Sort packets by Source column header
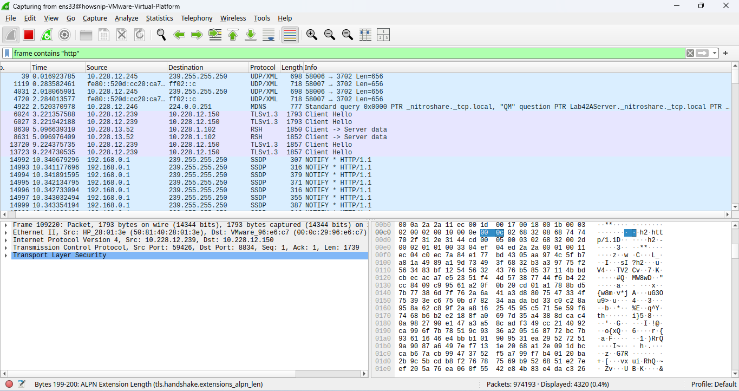The width and height of the screenshot is (739, 391). (126, 67)
